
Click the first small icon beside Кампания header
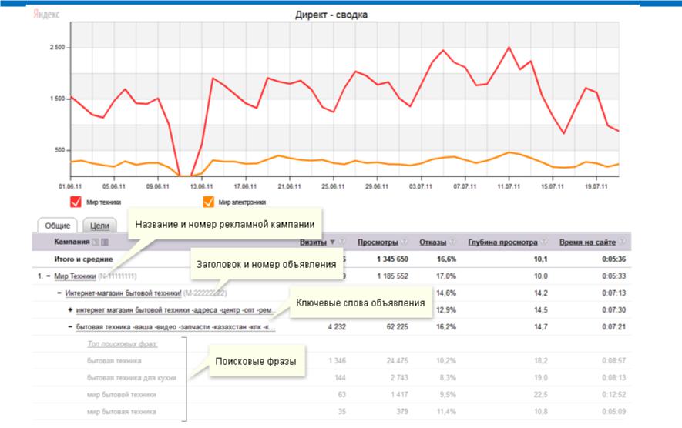(96, 242)
